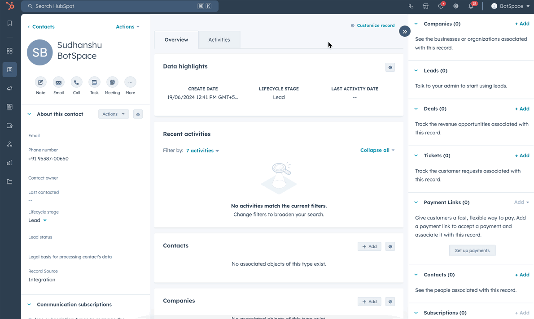Collapse the Contacts (0) sidebar section
This screenshot has height=319, width=534.
(x=416, y=275)
